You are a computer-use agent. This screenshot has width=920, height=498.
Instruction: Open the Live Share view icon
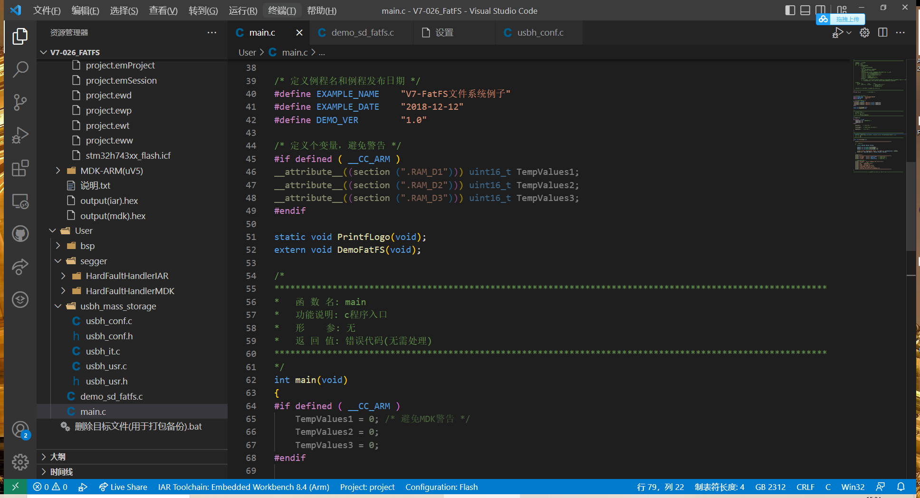click(20, 267)
